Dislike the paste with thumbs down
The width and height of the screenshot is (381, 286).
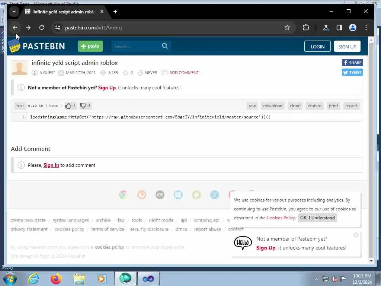(85, 105)
